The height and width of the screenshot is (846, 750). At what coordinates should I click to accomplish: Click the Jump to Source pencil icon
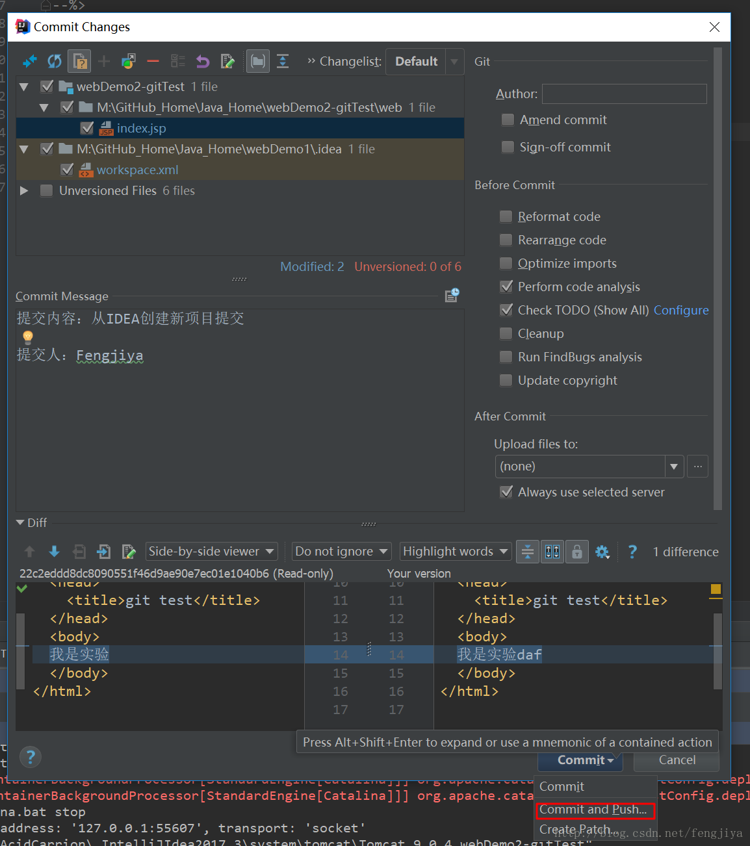227,62
